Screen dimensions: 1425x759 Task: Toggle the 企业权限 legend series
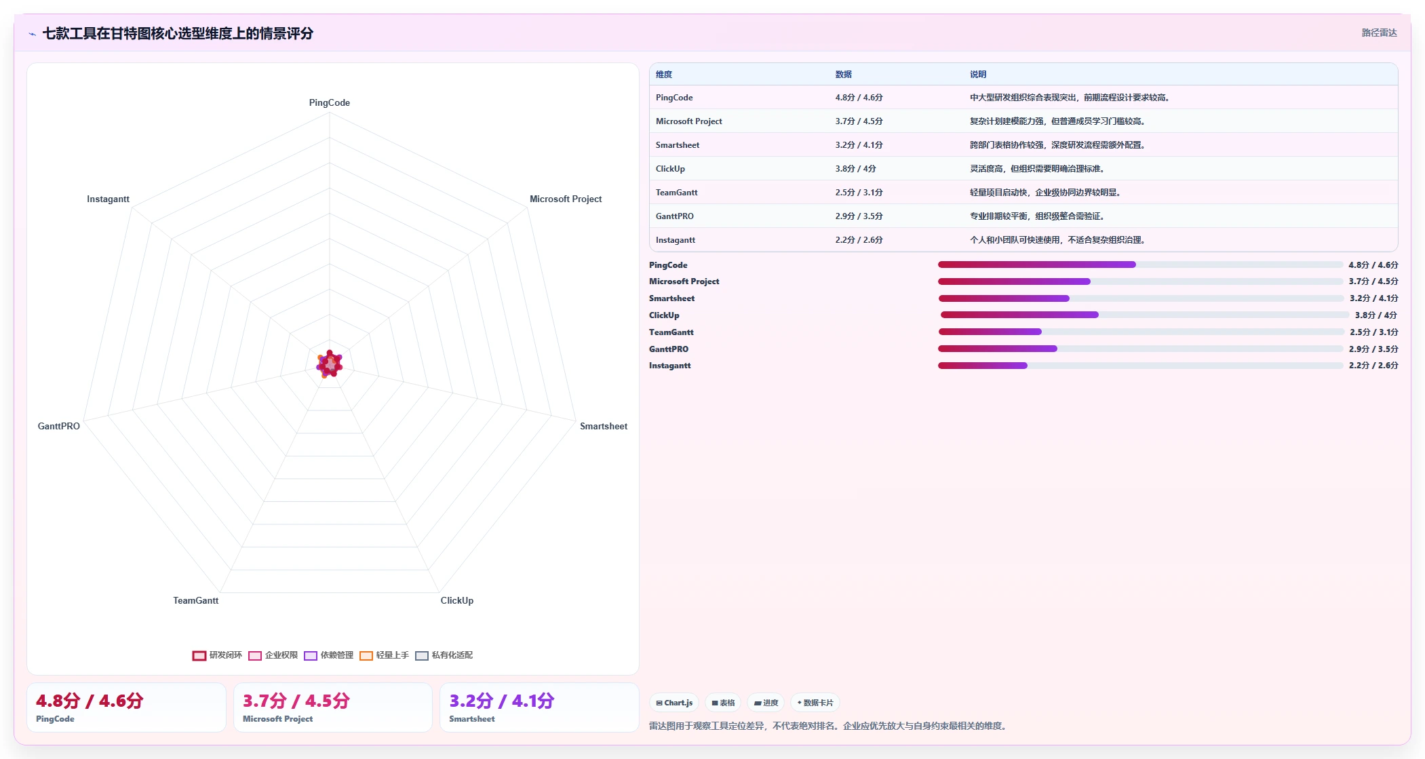point(273,655)
